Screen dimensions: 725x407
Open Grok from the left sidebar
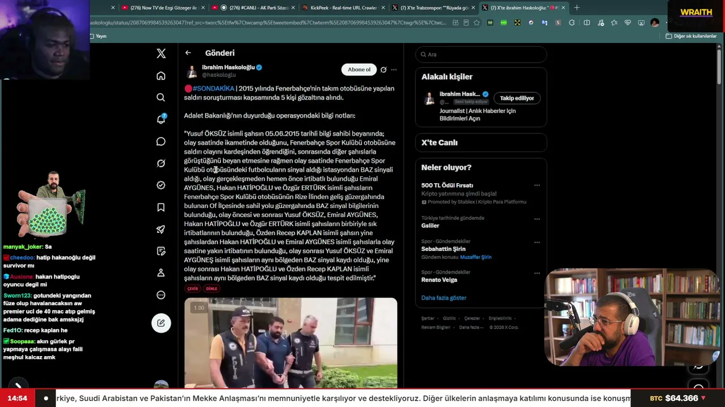click(x=161, y=163)
